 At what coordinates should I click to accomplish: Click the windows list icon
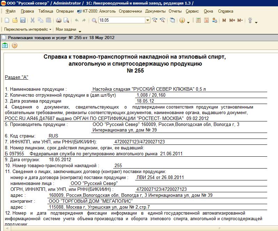click(172, 20)
